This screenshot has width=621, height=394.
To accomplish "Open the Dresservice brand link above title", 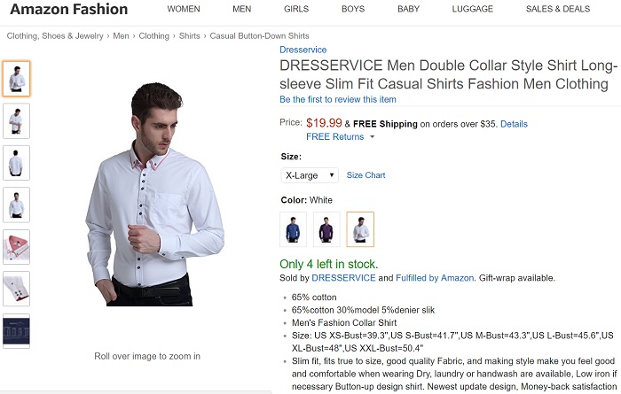I will [x=303, y=50].
